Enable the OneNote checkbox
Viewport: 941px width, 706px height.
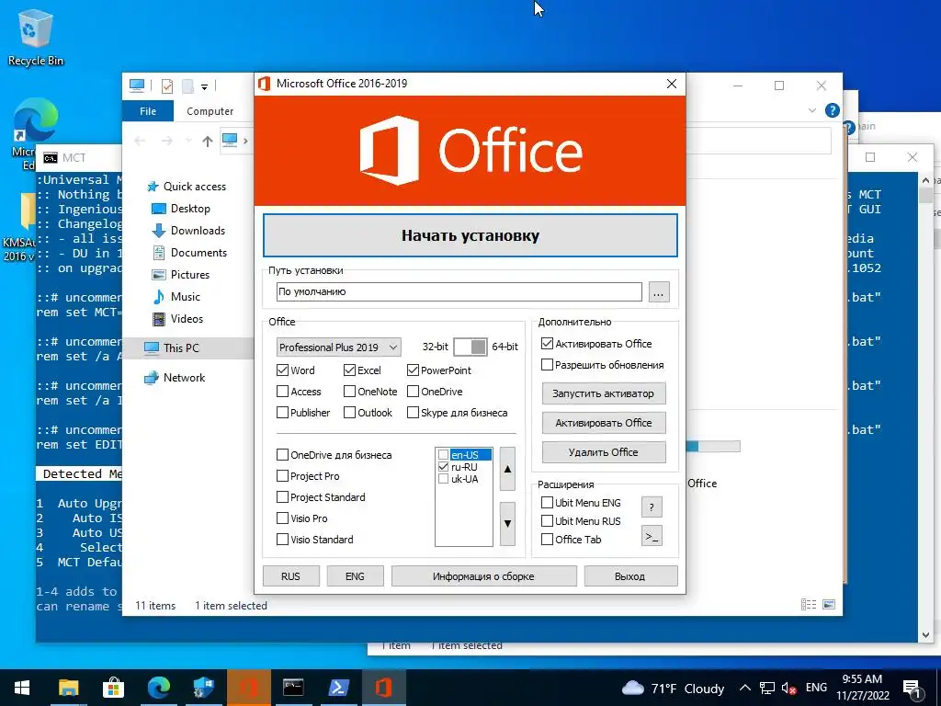(349, 392)
